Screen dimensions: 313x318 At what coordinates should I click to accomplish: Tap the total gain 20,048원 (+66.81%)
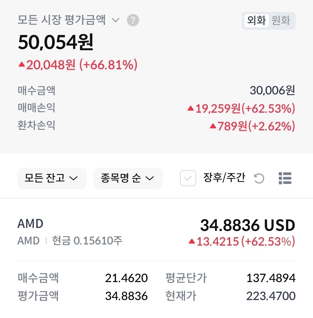pyautogui.click(x=78, y=65)
